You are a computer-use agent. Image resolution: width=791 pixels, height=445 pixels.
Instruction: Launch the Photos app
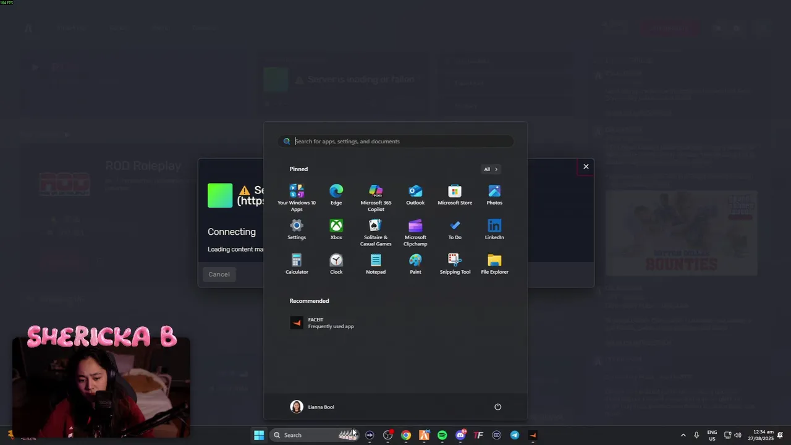point(494,195)
